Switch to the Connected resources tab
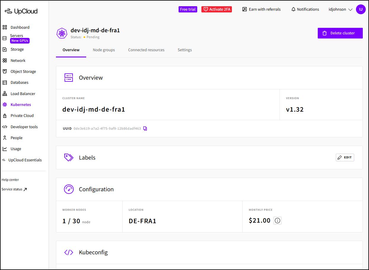The height and width of the screenshot is (270, 369). (146, 50)
